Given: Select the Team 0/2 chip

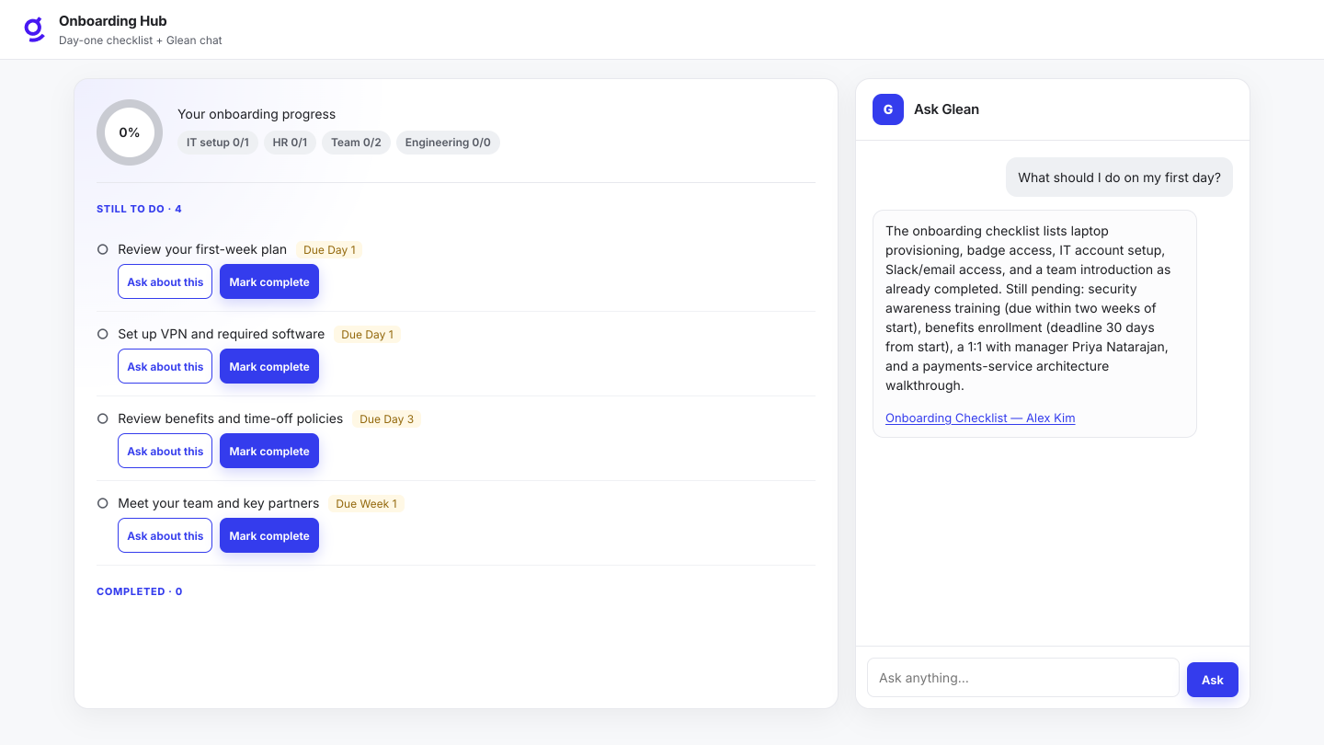Looking at the screenshot, I should click(x=356, y=143).
